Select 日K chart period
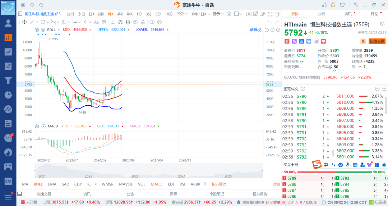 92,14
